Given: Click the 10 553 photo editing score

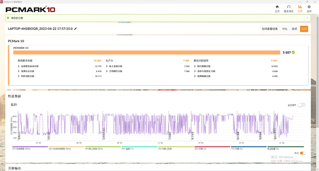Looking at the screenshot, I should [274, 66].
